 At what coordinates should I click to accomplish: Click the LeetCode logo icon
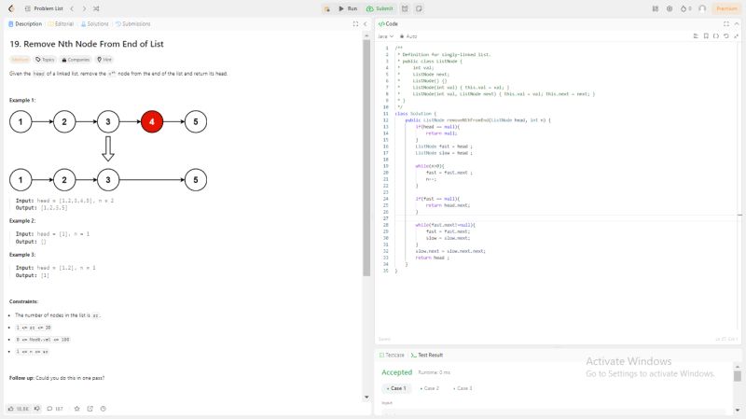[11, 8]
